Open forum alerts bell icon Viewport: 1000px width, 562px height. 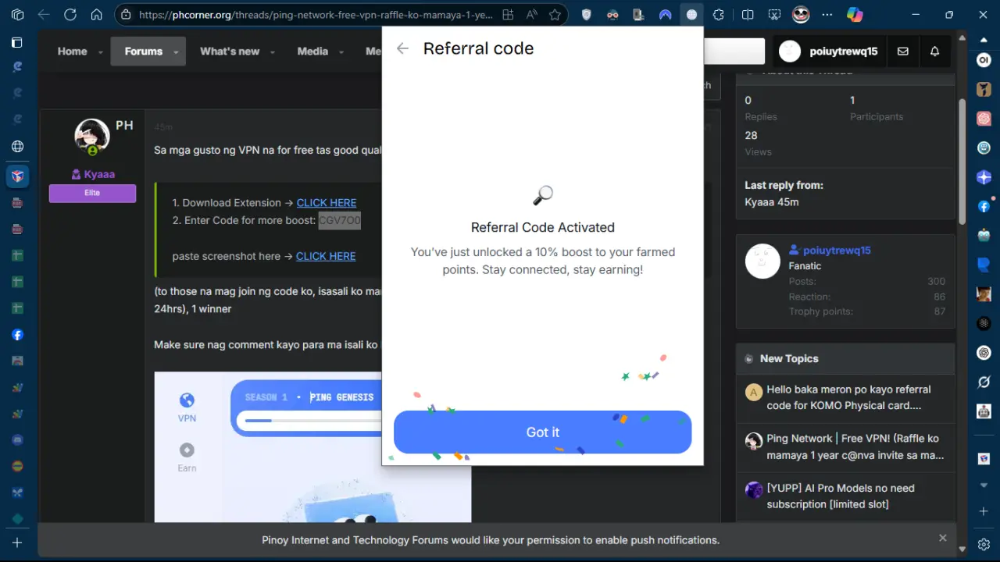pos(934,52)
